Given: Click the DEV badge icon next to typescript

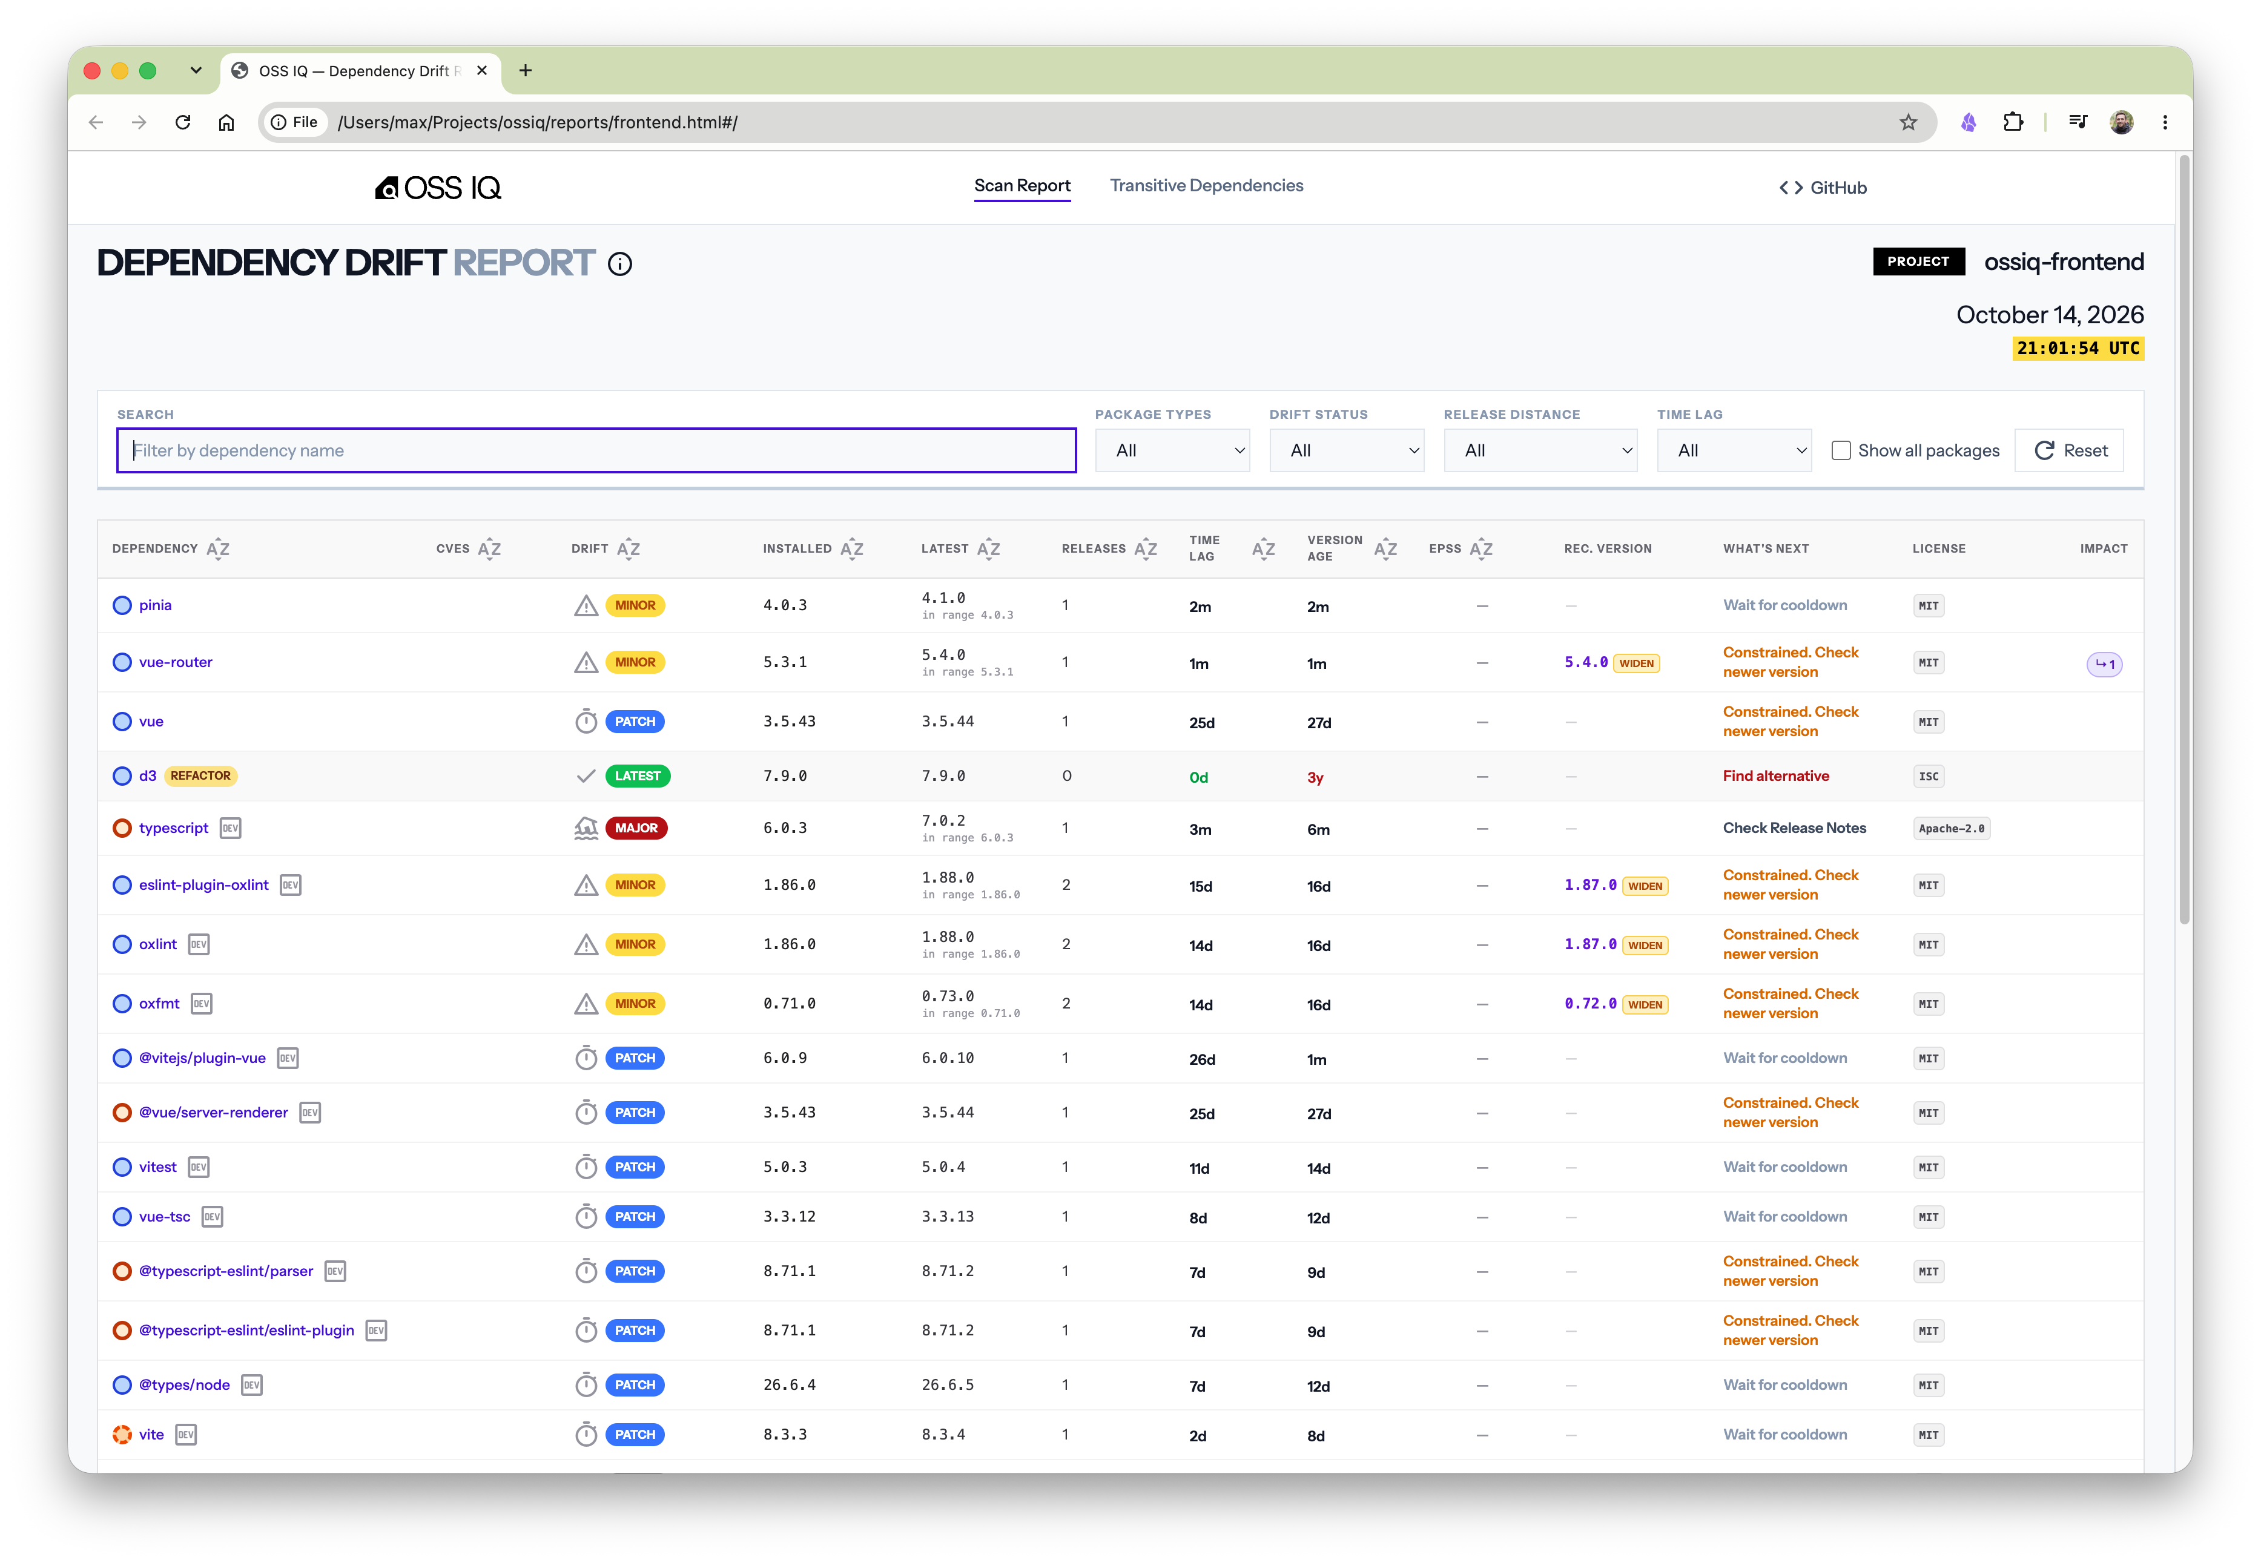Looking at the screenshot, I should 230,829.
